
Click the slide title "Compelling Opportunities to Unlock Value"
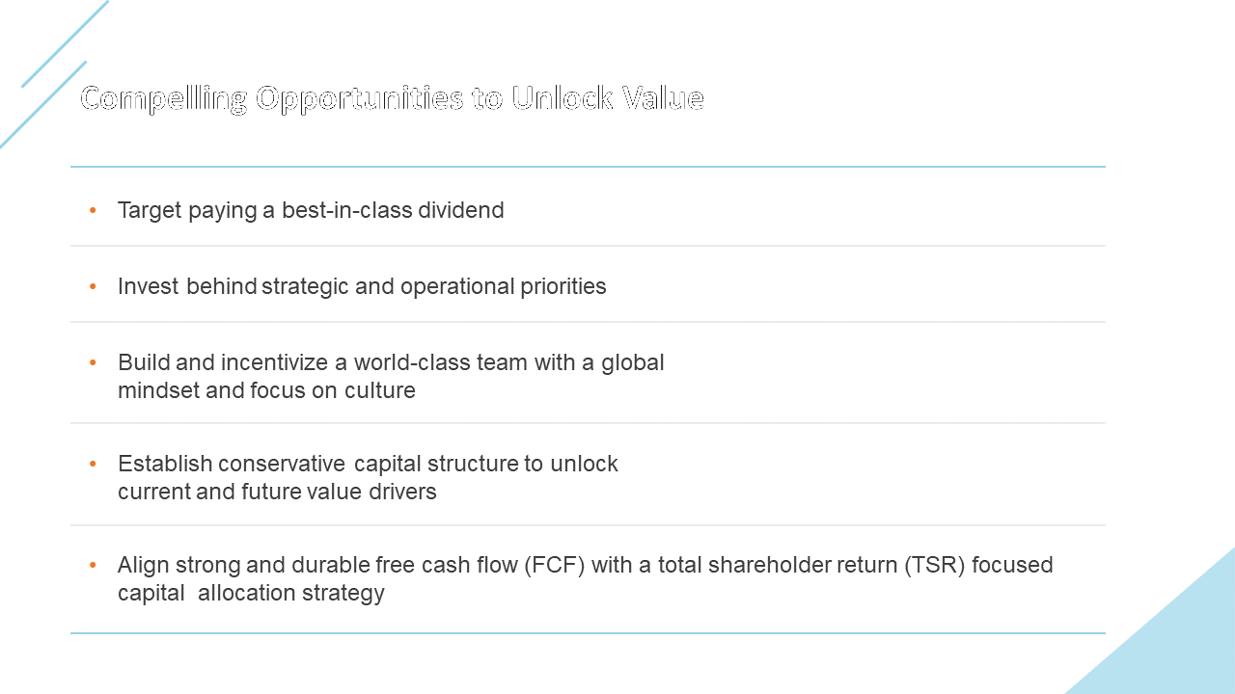pos(392,98)
